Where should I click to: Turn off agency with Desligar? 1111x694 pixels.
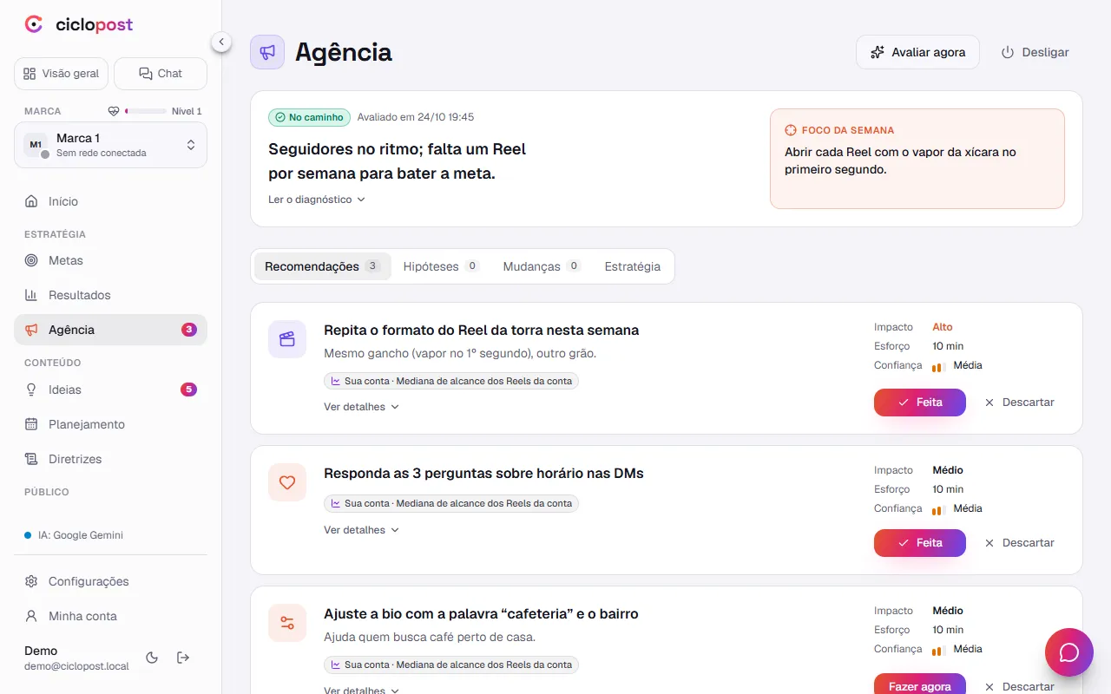click(1035, 52)
